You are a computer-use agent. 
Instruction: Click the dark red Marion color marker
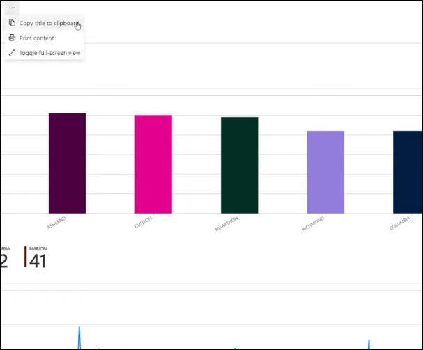pyautogui.click(x=26, y=257)
